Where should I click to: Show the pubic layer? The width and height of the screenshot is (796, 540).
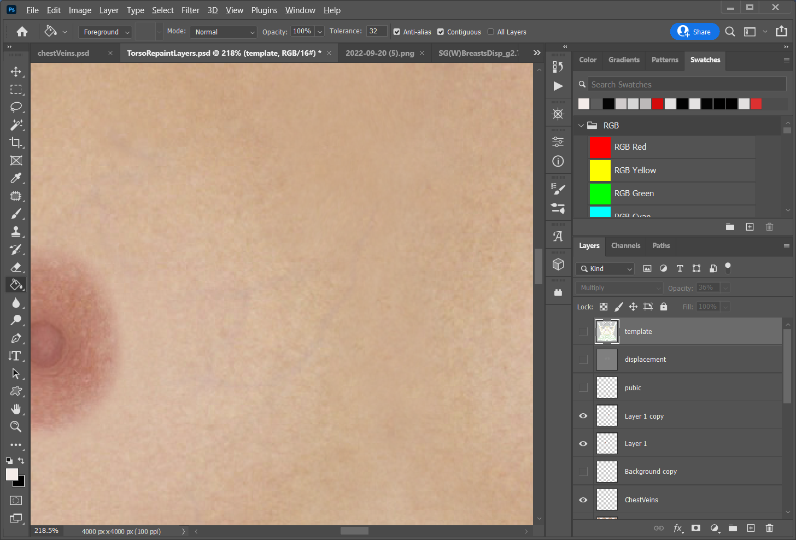tap(583, 388)
